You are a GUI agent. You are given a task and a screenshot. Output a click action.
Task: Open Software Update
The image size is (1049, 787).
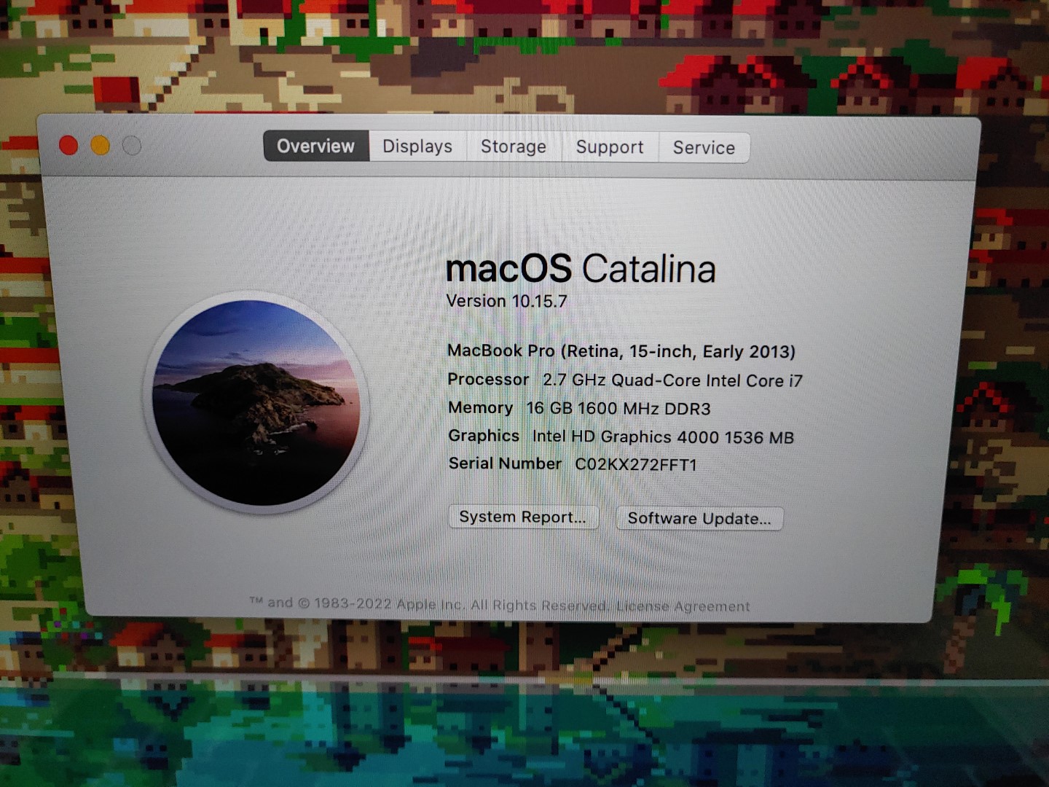699,518
